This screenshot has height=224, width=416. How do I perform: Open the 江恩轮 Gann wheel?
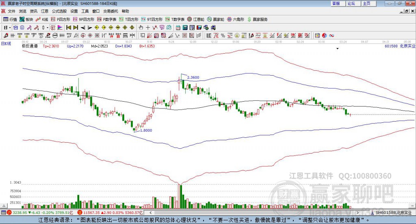coord(196,20)
